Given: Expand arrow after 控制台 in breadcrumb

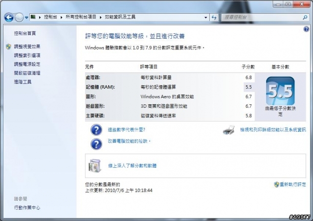Looking at the screenshot, I should pyautogui.click(x=61, y=18).
